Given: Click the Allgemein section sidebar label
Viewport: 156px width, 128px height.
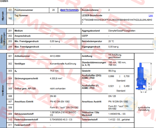Looking at the screenshot, I should [3, 16].
